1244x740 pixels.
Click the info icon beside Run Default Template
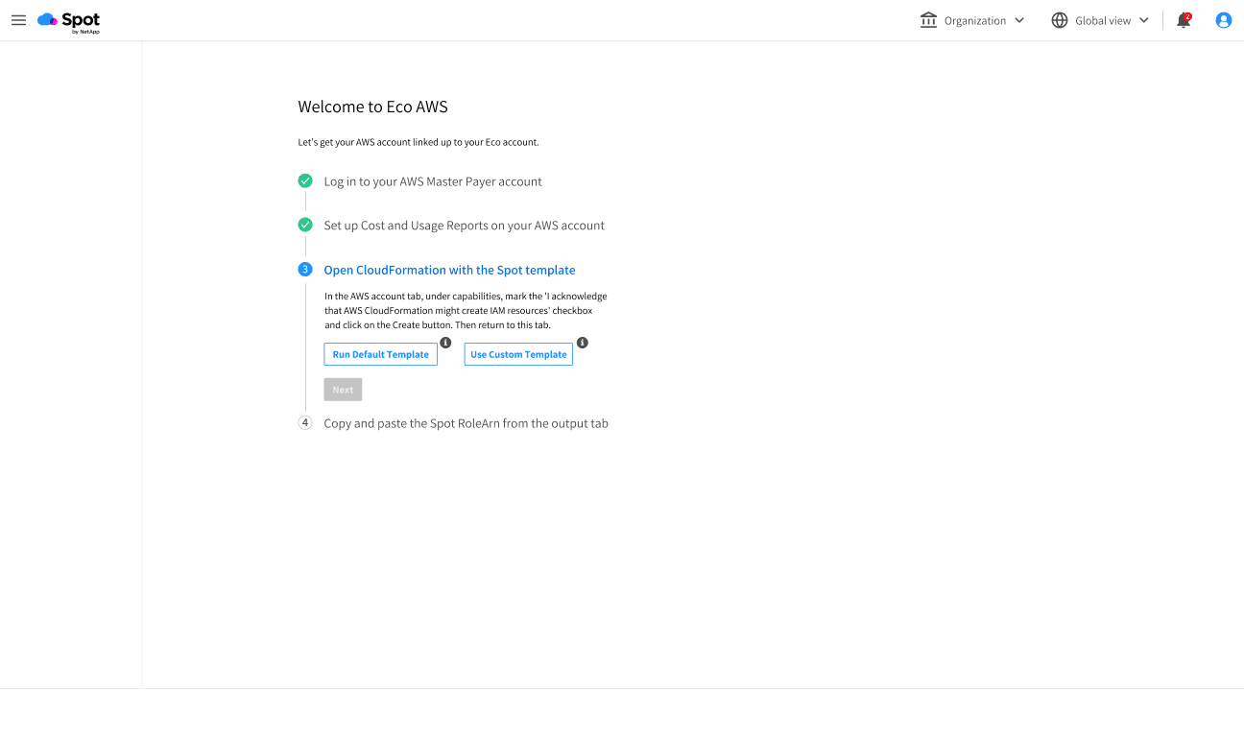click(x=444, y=342)
